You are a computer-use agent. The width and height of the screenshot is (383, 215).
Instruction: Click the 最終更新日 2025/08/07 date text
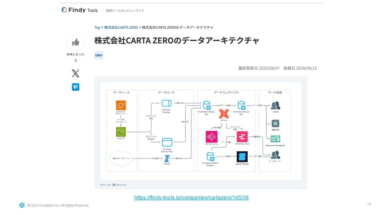click(259, 68)
